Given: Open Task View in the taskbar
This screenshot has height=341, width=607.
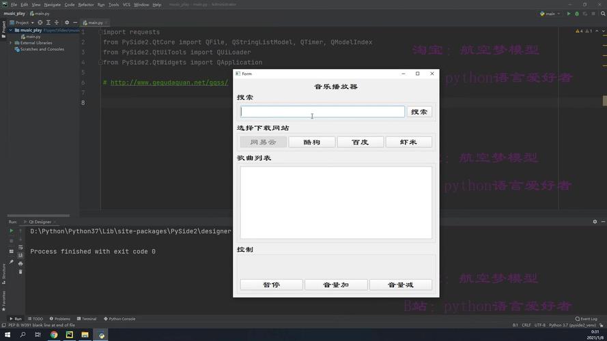Looking at the screenshot, I should click(38, 335).
